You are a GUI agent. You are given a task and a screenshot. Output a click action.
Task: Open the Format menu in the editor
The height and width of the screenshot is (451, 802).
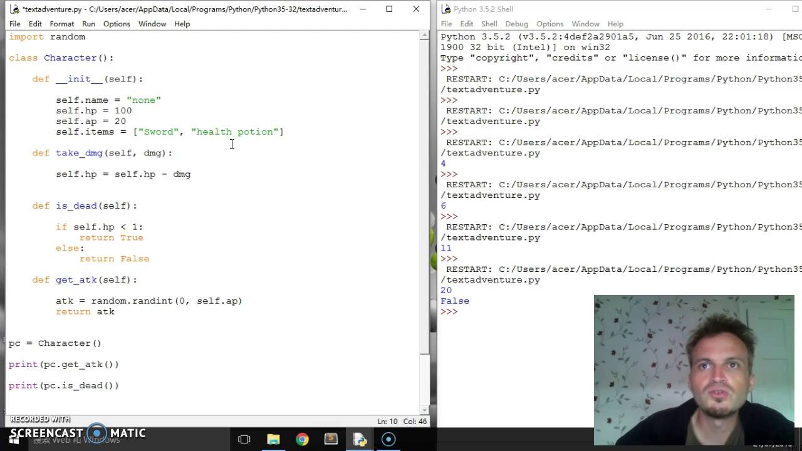point(62,24)
